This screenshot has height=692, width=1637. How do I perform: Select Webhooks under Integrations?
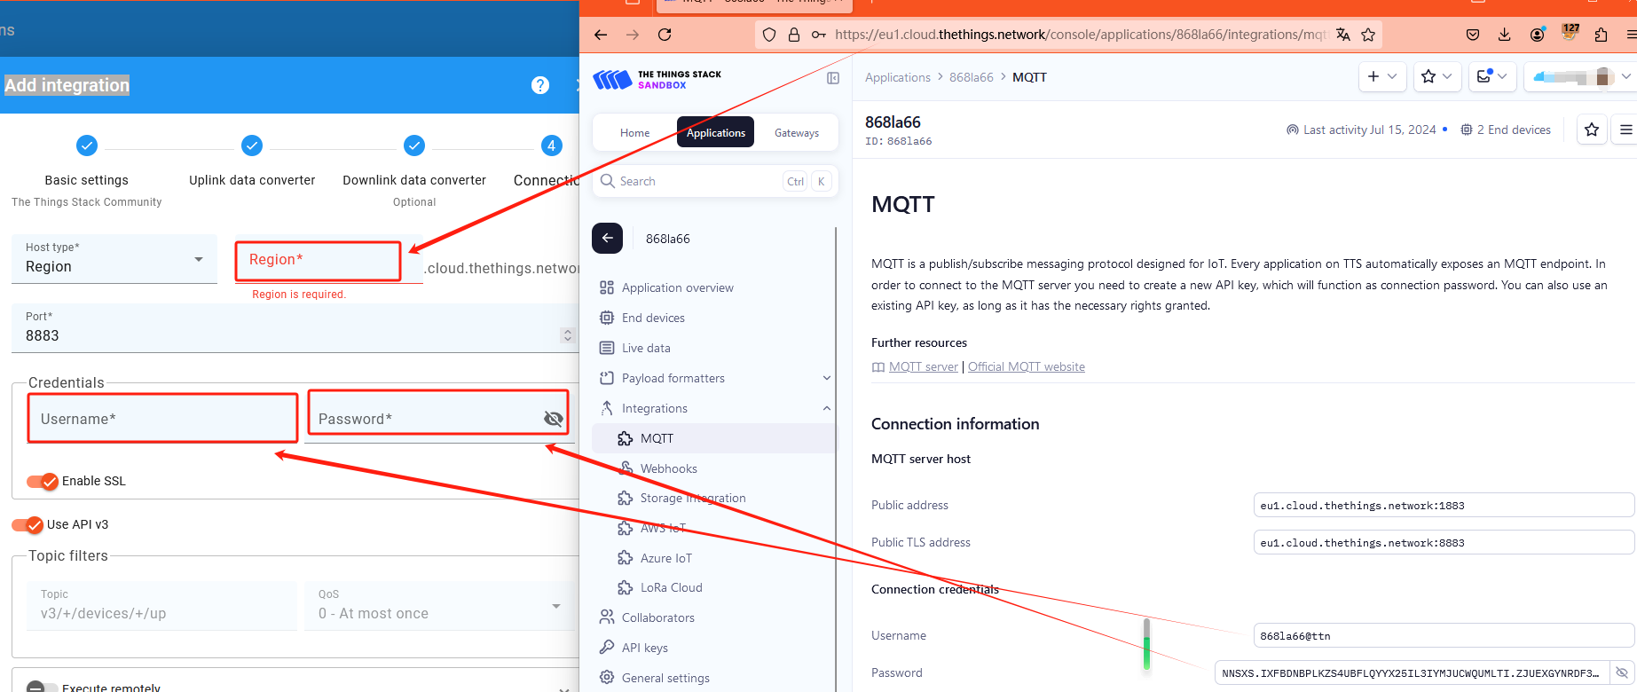668,468
